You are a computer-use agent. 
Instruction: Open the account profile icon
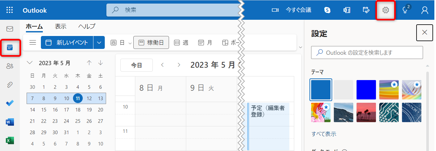425,10
